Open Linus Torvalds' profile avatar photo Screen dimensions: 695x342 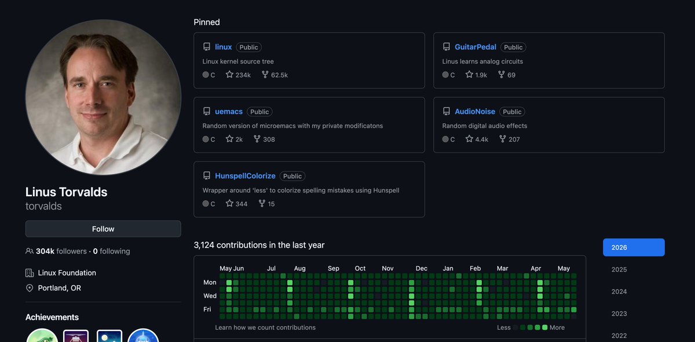click(x=103, y=97)
